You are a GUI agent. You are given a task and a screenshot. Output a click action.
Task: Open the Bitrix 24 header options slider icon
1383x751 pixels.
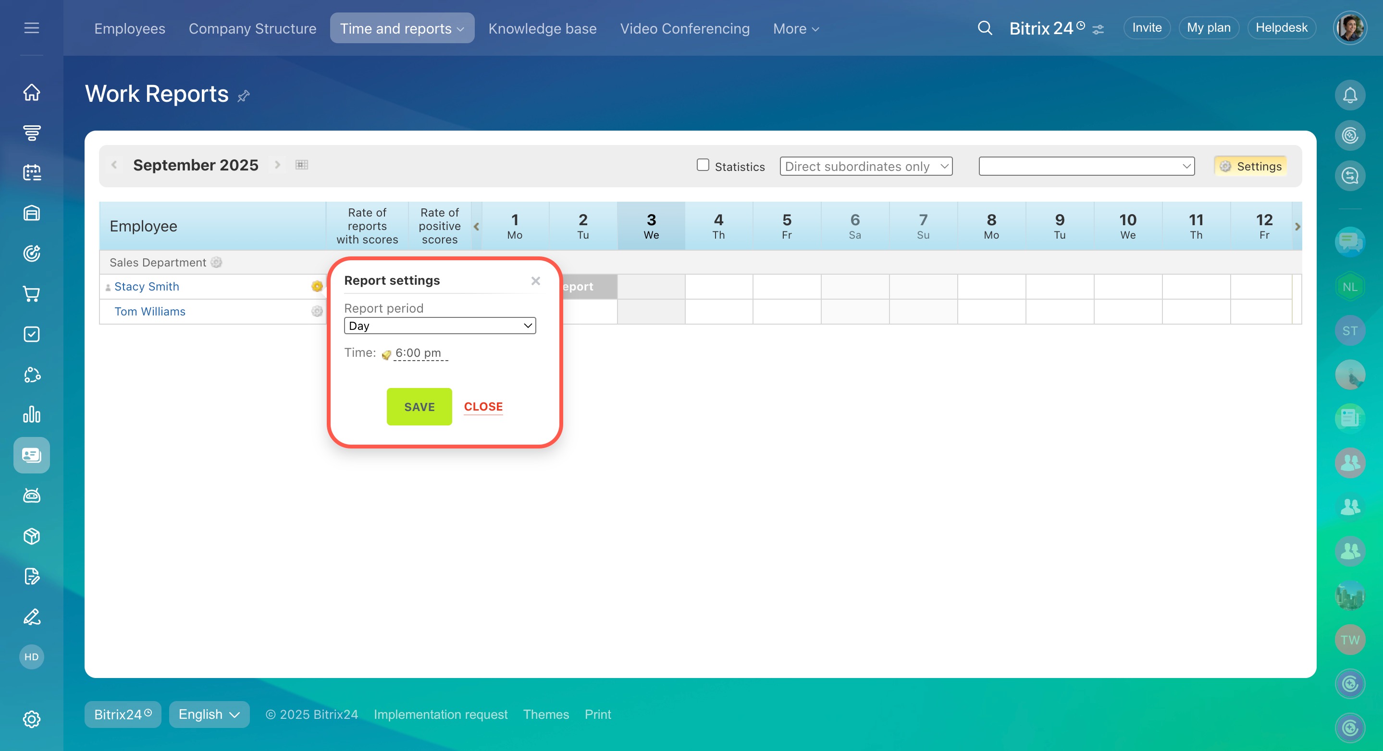[x=1098, y=29]
